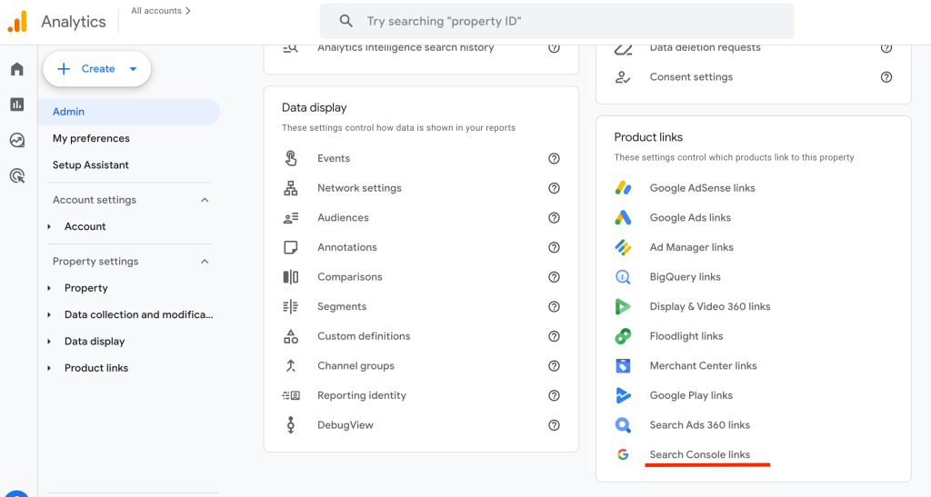Open the Explore icon in left rail

tap(17, 140)
